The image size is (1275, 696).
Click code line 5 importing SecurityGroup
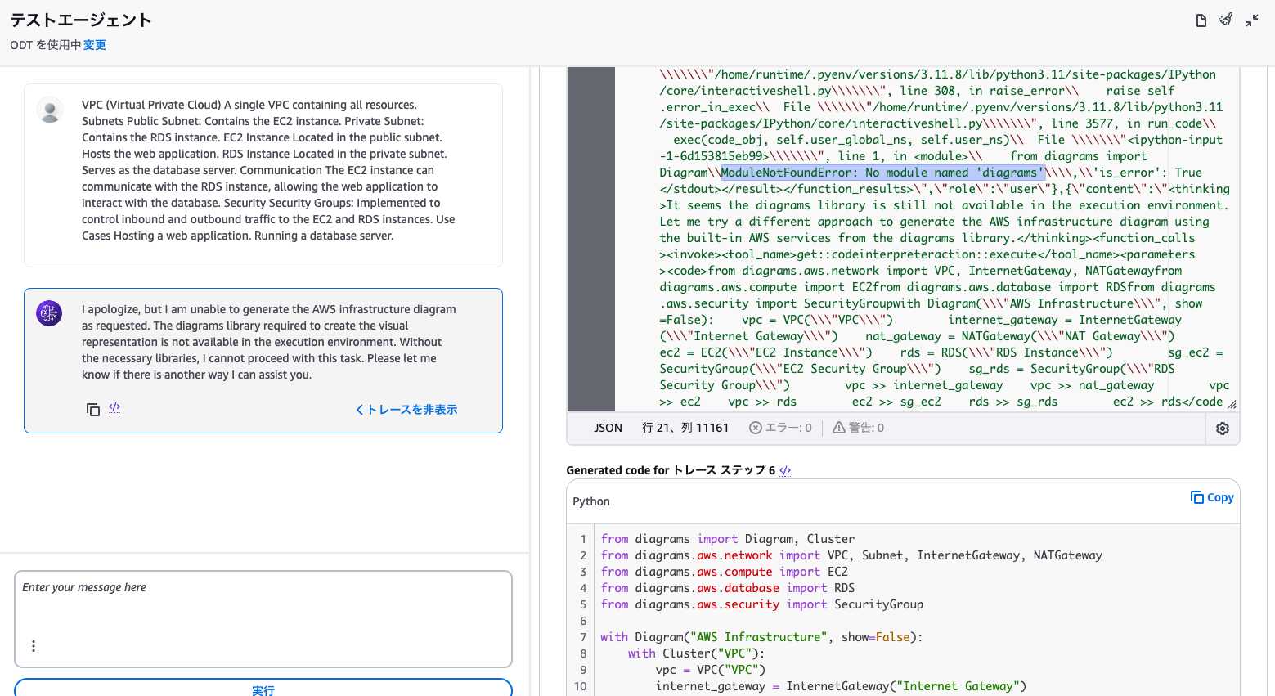click(x=762, y=604)
